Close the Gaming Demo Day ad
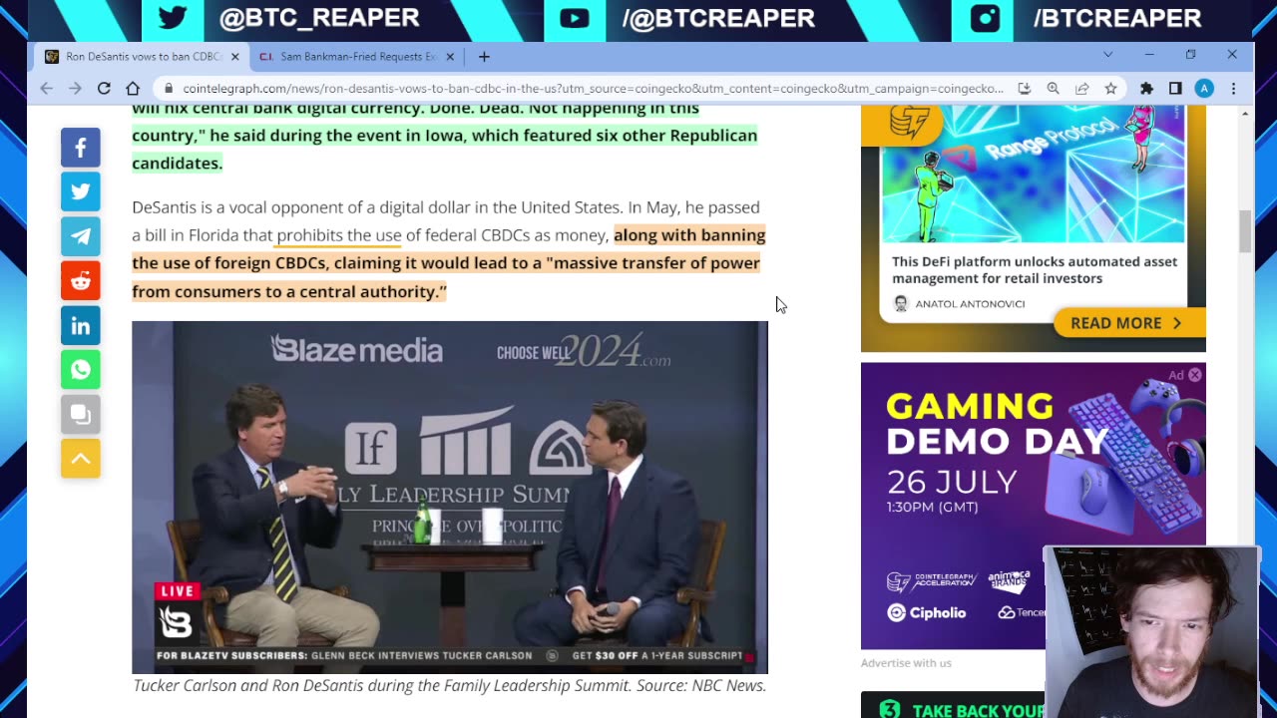This screenshot has width=1277, height=718. [1194, 375]
